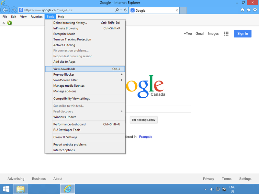Select Classic IE Settings
This screenshot has width=259, height=194.
85,137
